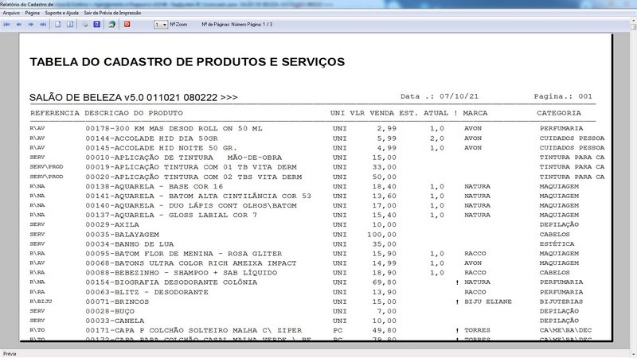Click row 00144-ACCOLADE HID DIA 50GR
The image size is (637, 358).
pos(317,138)
